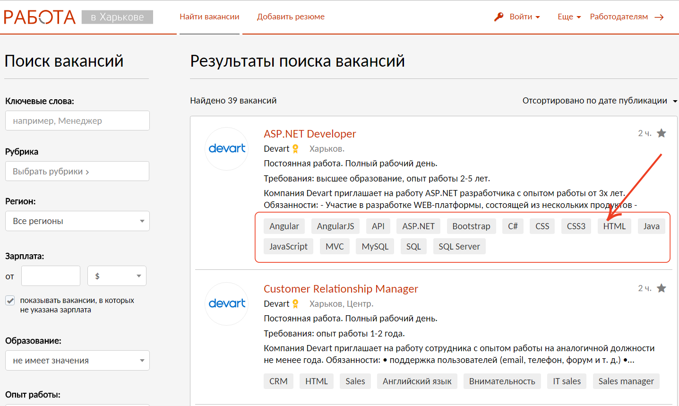The width and height of the screenshot is (679, 406).
Task: Open the Customer Relationship Manager vacancy title
Action: point(341,289)
